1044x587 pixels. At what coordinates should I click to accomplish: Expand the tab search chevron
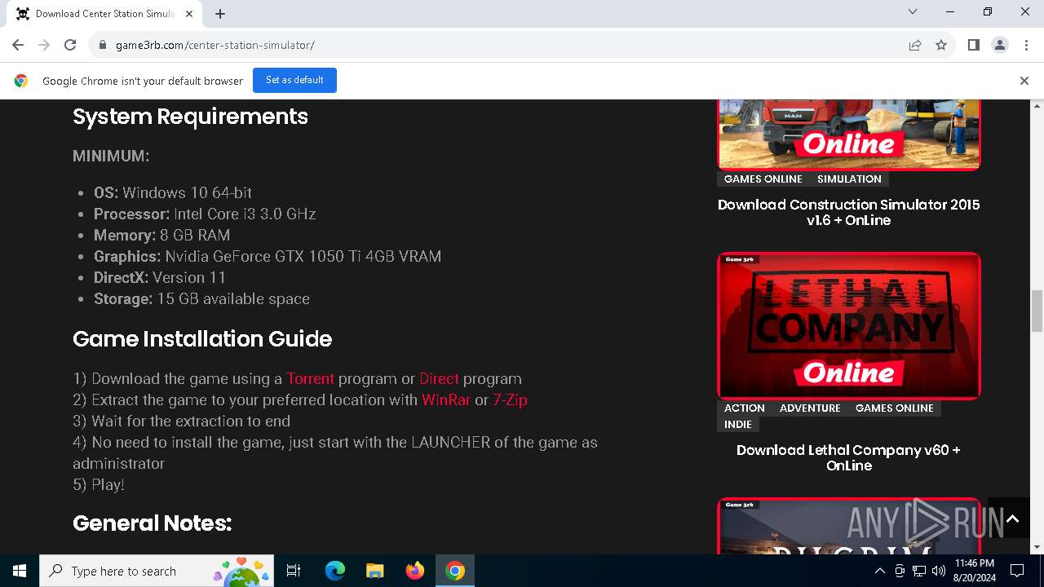click(x=913, y=11)
